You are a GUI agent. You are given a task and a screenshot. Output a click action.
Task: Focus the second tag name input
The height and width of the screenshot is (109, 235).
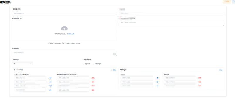137,82
